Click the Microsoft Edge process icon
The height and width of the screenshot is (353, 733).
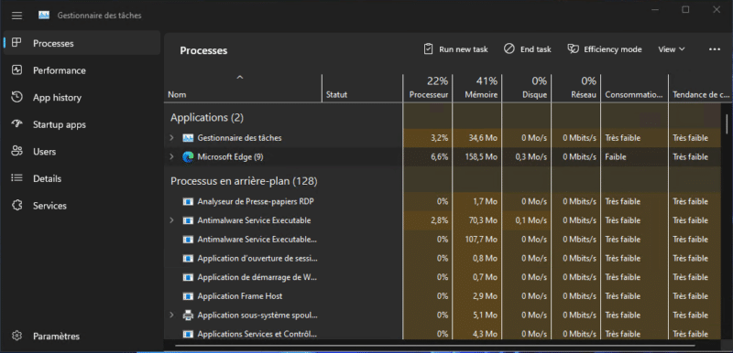188,157
